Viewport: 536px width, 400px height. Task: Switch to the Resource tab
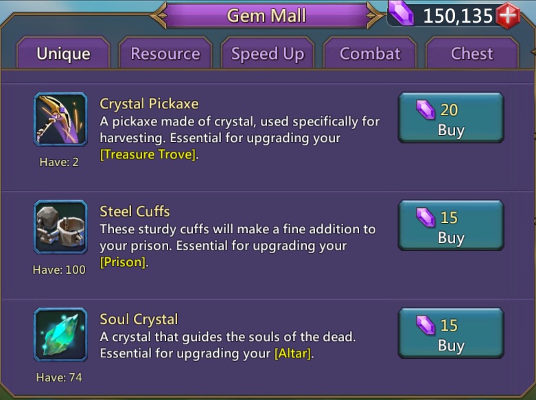click(165, 53)
